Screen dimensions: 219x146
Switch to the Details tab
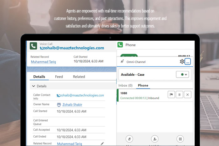pos(39,77)
